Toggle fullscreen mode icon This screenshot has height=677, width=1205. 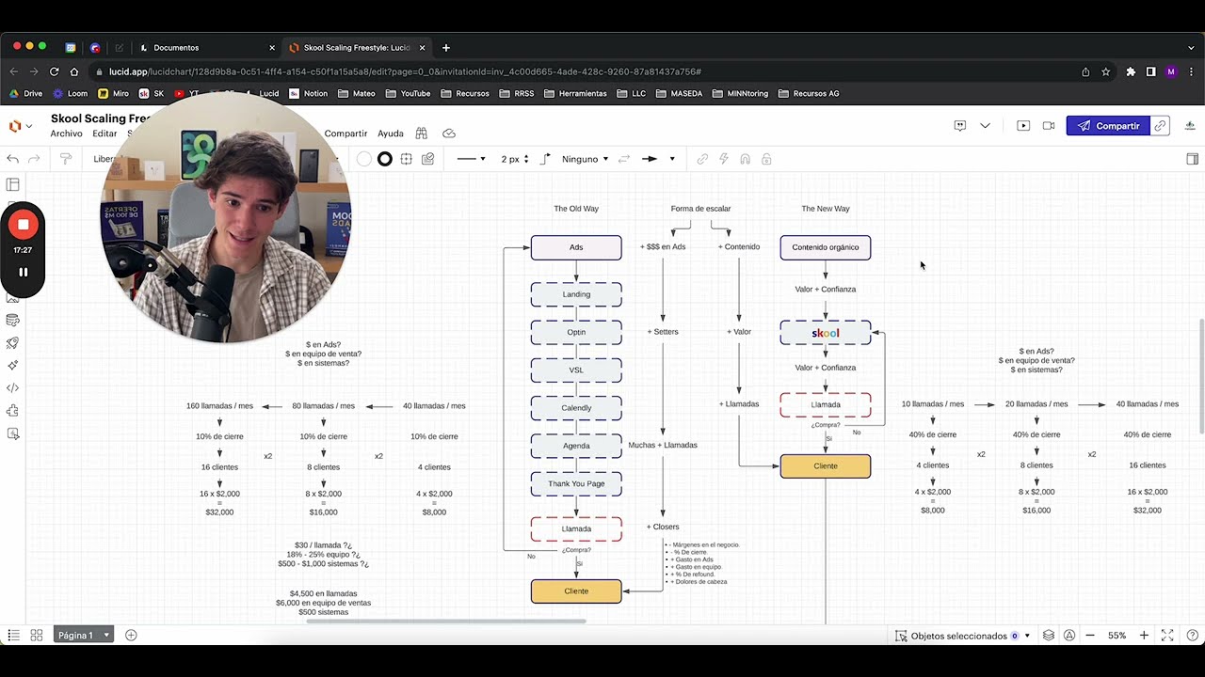tap(1167, 636)
